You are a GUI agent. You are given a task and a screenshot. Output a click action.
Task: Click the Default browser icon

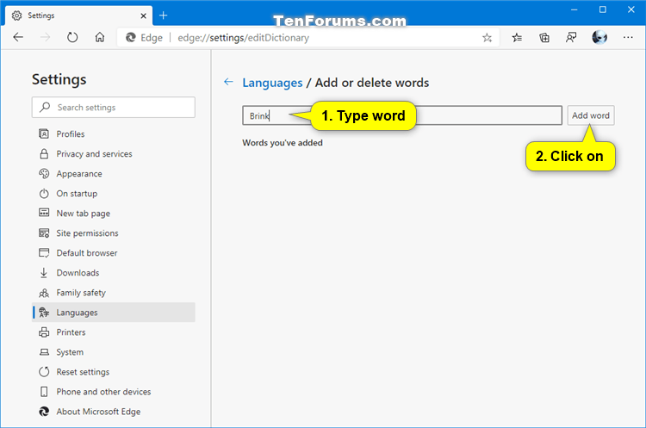click(44, 252)
